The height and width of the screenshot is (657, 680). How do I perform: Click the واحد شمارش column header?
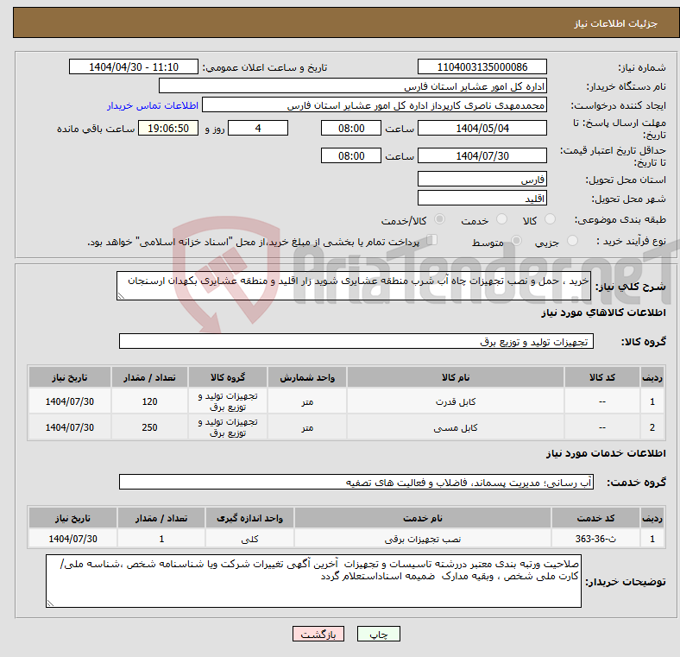tap(307, 377)
